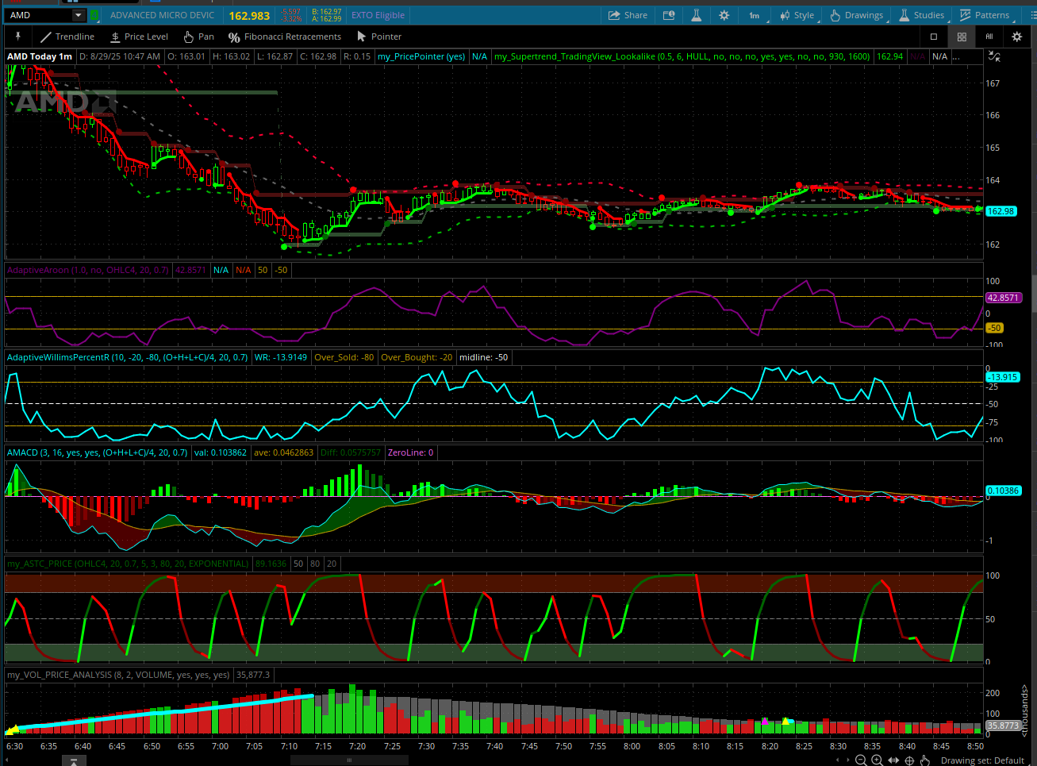Select the Trendline drawing tool
This screenshot has width=1037, height=766.
(67, 37)
